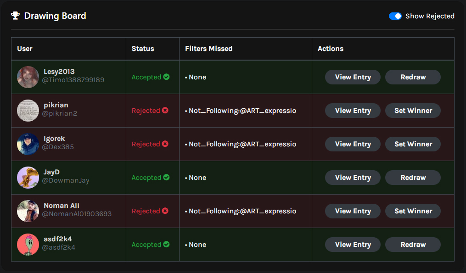The width and height of the screenshot is (466, 273).
Task: Click the name Noman Ali
Action: (x=62, y=206)
